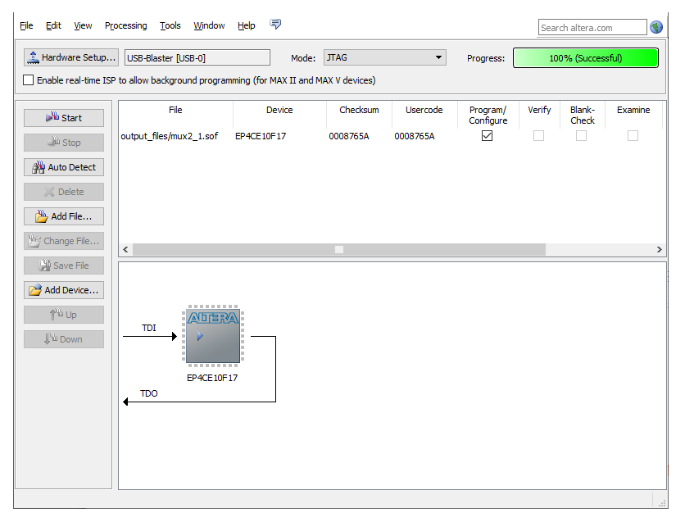Screen dimensions: 685x522
Task: Click the Checksum column header
Action: point(359,110)
